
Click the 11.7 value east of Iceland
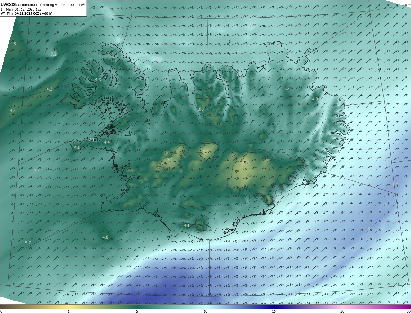click(x=394, y=185)
